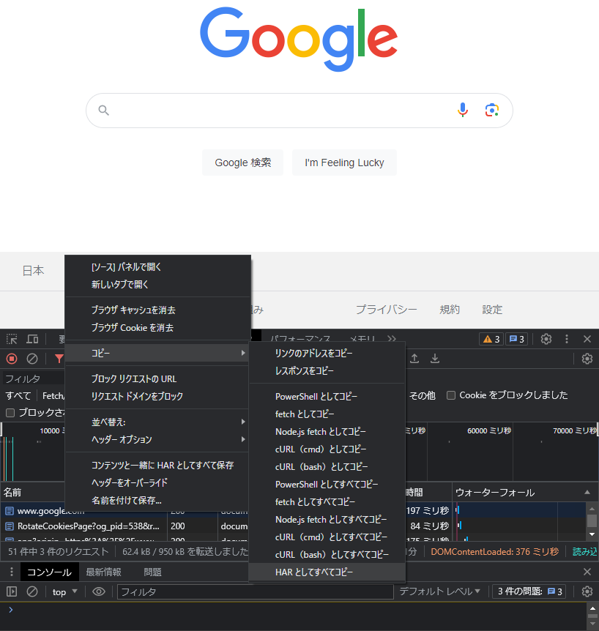Activate the DevTools inspect element picker icon
This screenshot has height=631, width=599.
(12, 339)
